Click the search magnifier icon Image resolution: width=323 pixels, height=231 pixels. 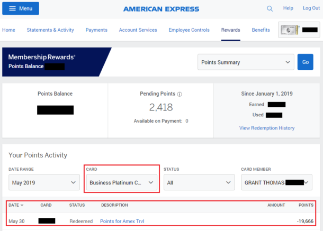[x=270, y=8]
